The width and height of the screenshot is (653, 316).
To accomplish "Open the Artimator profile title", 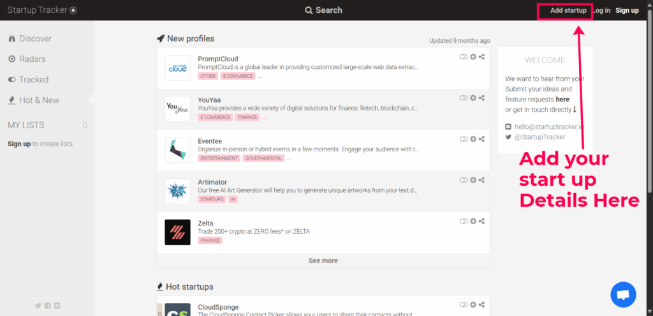I will click(212, 182).
